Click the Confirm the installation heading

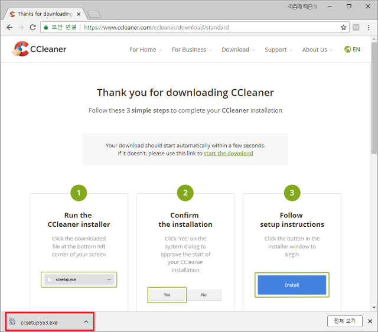(185, 220)
